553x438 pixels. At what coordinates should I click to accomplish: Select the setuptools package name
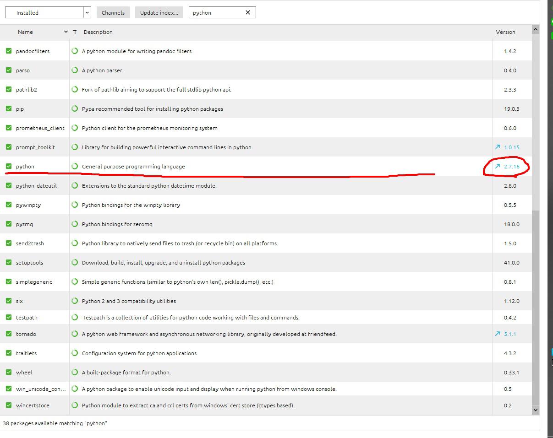29,263
